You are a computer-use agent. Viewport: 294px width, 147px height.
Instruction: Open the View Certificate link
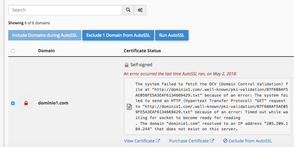point(139,141)
